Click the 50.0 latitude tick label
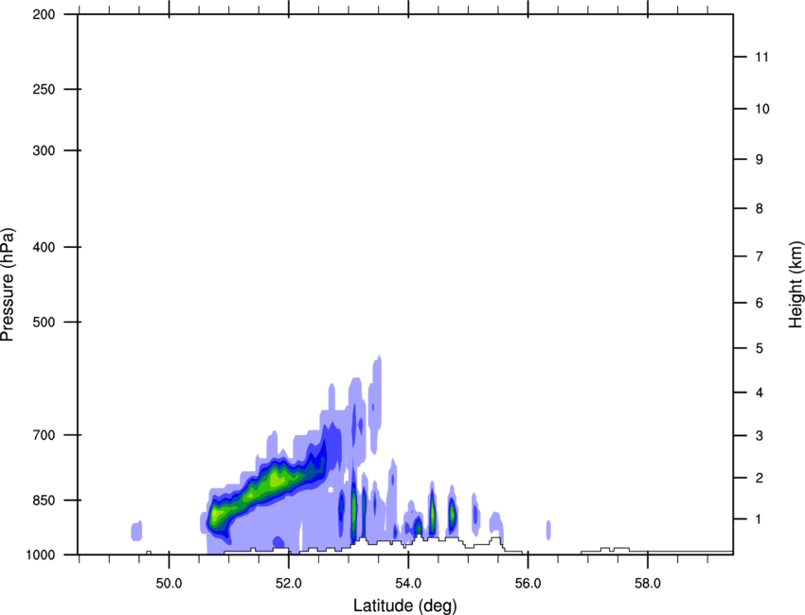Image resolution: width=805 pixels, height=615 pixels. click(x=169, y=584)
